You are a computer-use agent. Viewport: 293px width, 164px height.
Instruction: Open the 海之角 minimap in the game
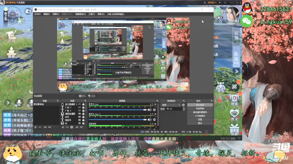point(13,15)
